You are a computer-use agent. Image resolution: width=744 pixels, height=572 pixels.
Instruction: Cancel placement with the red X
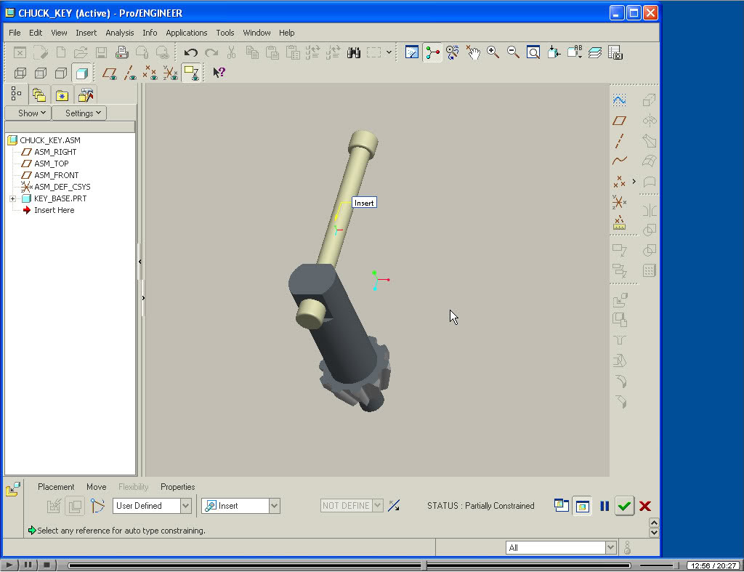click(645, 506)
